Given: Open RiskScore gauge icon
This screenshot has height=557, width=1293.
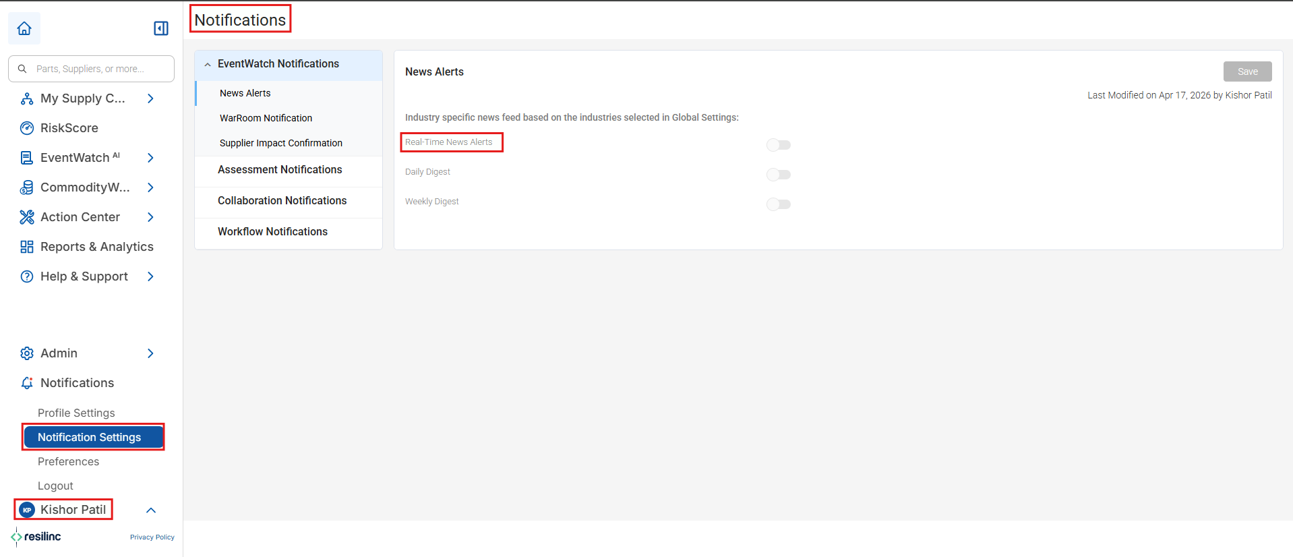Looking at the screenshot, I should [27, 128].
